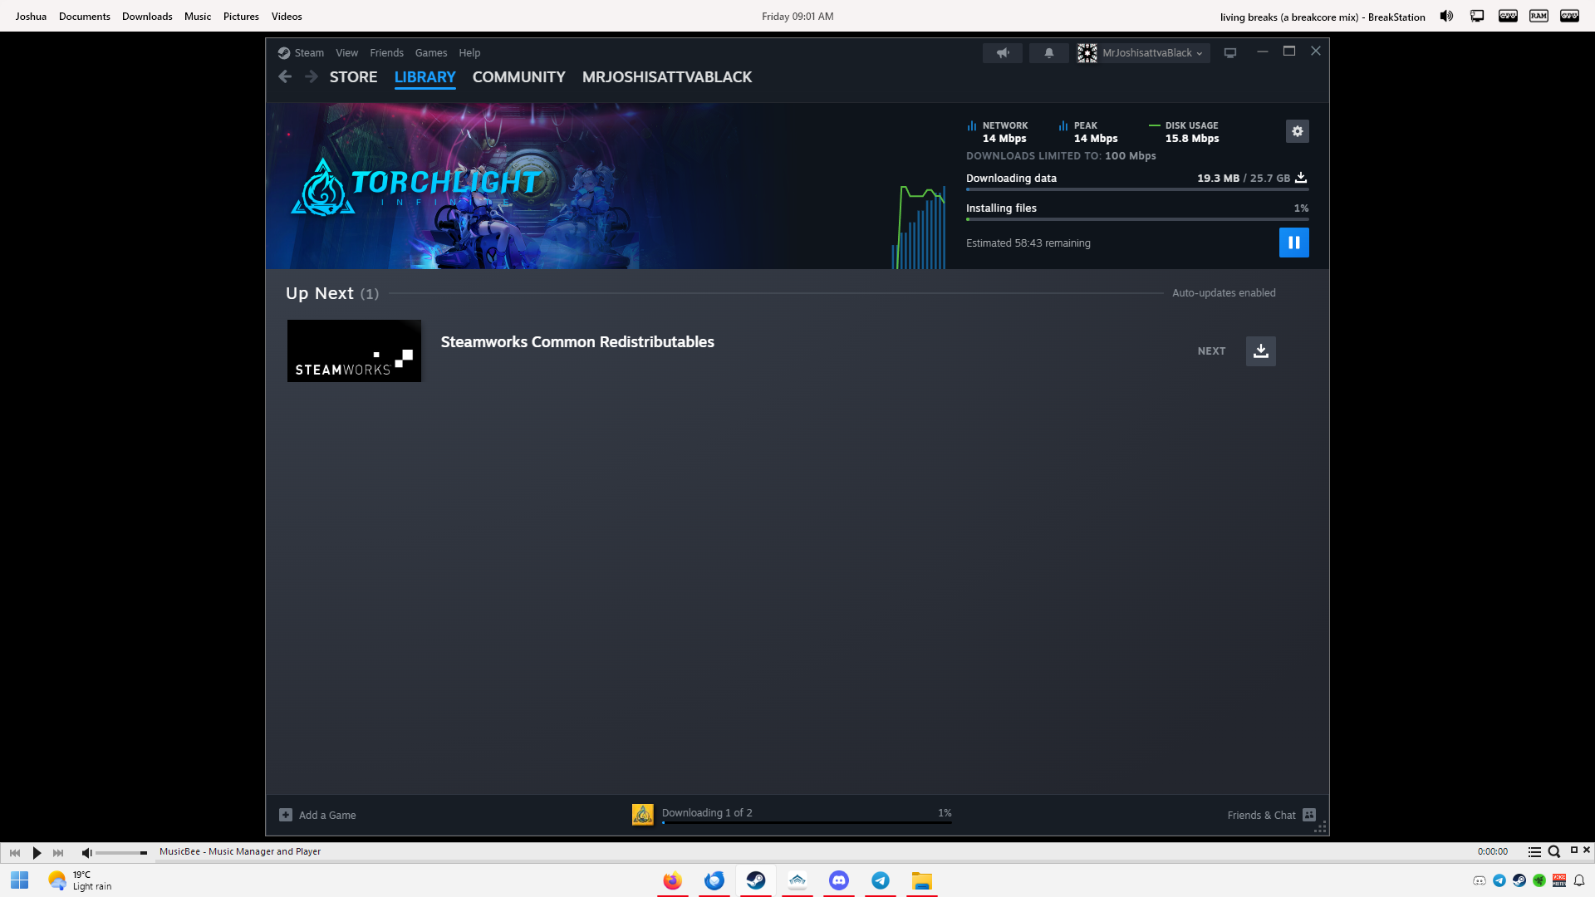Image resolution: width=1595 pixels, height=897 pixels.
Task: Open the Friends menu
Action: point(386,52)
